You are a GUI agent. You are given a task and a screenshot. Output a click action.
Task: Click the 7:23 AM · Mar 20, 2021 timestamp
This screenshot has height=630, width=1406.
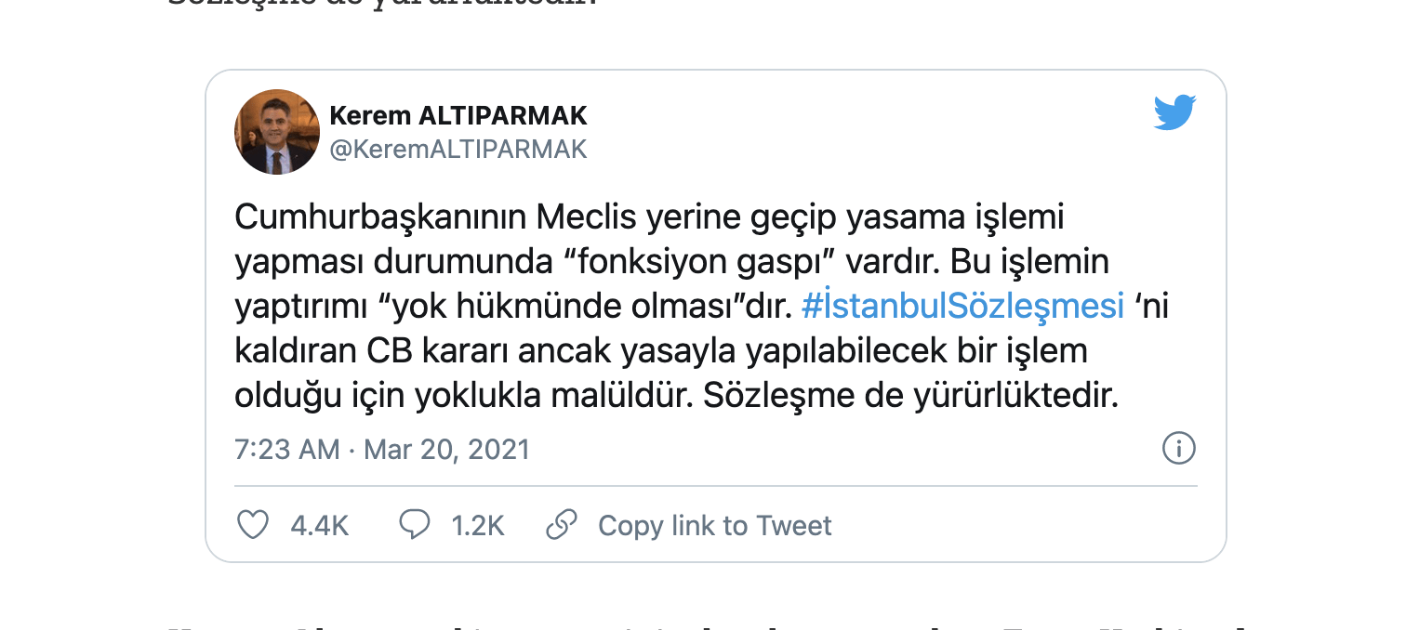381,450
